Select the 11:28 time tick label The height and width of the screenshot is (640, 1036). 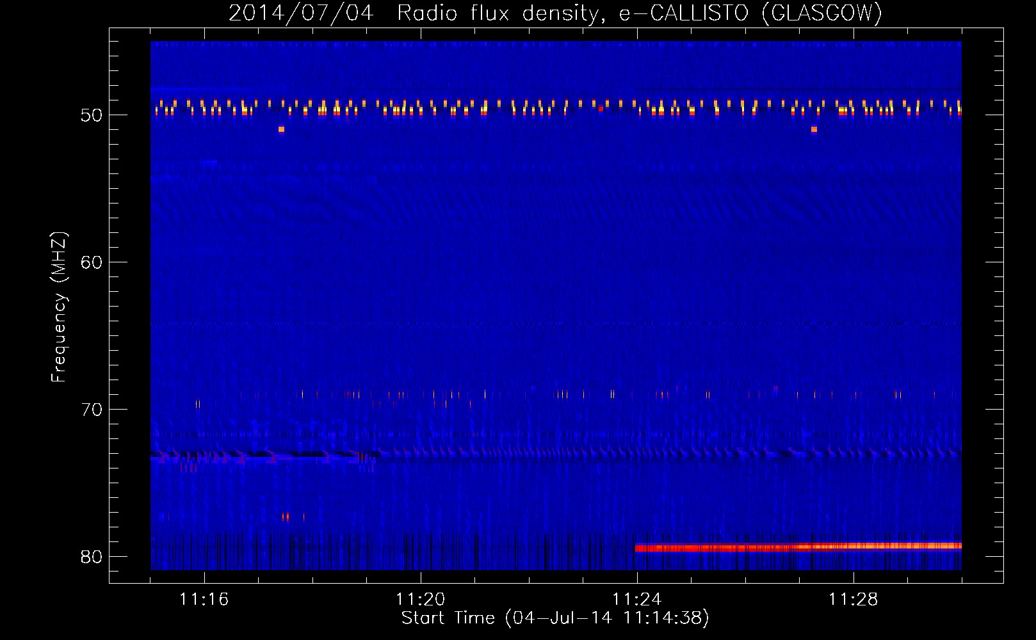tap(853, 600)
